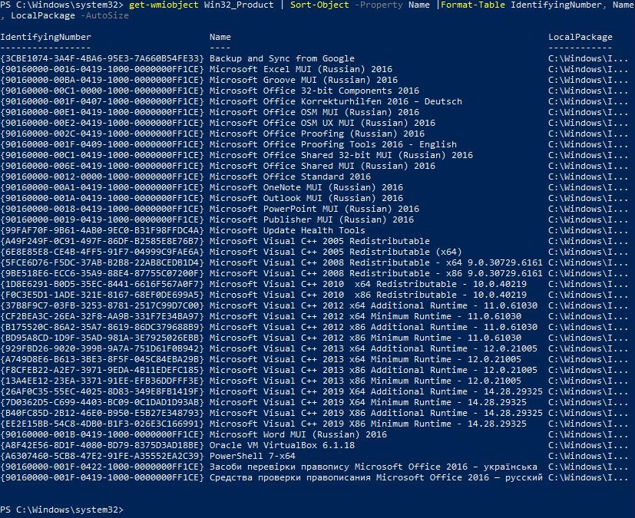Click Visual C++ 2019 X64 Additional Runtime
The image size is (635, 518).
[375, 391]
